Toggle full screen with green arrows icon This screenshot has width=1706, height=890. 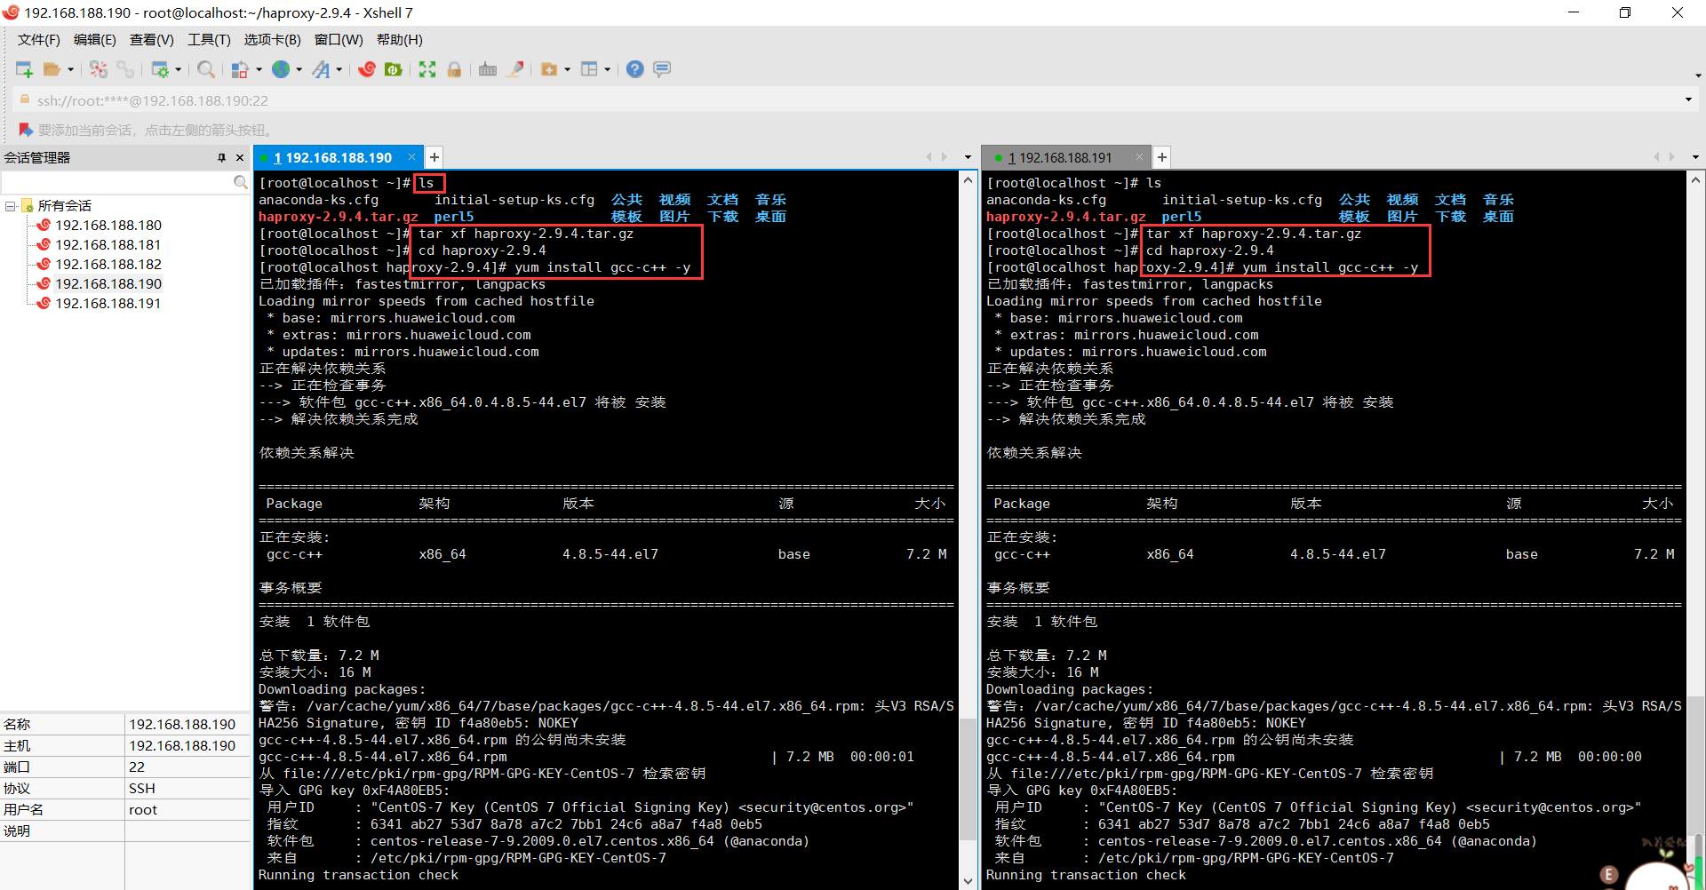[x=427, y=69]
